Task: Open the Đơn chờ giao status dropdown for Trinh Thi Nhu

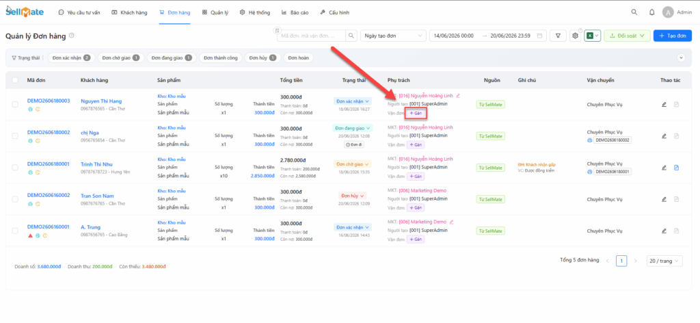Action: (352, 164)
